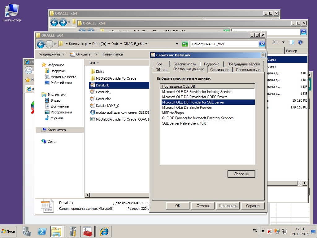Switch to the Соединение tab

click(220, 70)
